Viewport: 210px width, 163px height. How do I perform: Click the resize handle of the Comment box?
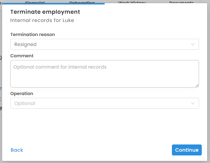click(197, 85)
